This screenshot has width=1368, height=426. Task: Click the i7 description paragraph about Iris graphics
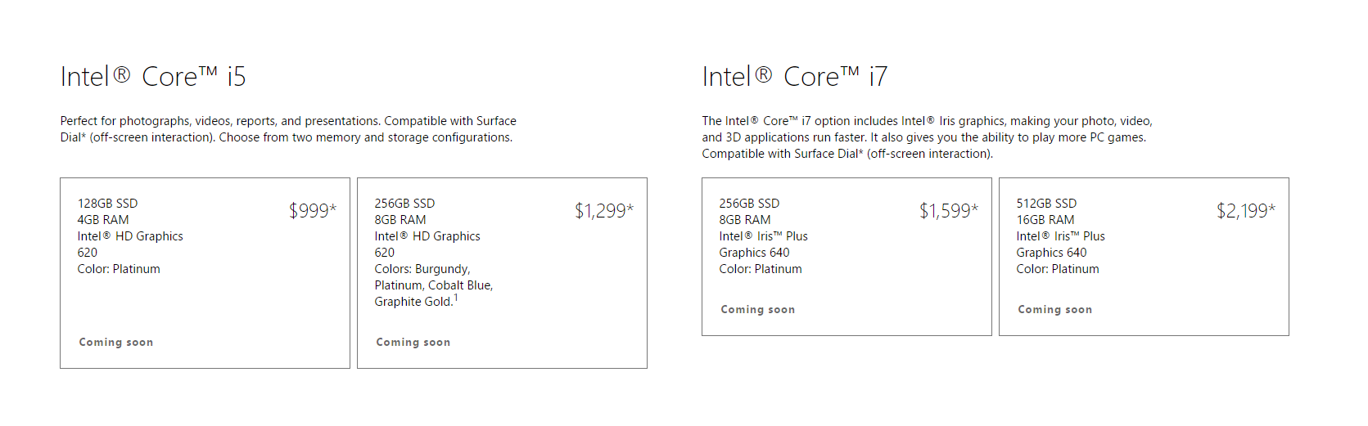coord(928,137)
